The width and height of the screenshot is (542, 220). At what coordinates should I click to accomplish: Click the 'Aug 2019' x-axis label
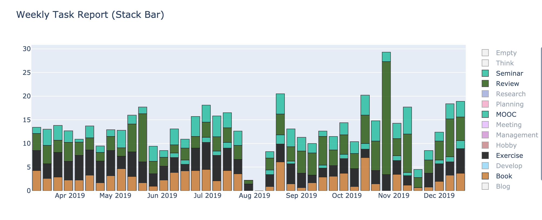254,196
